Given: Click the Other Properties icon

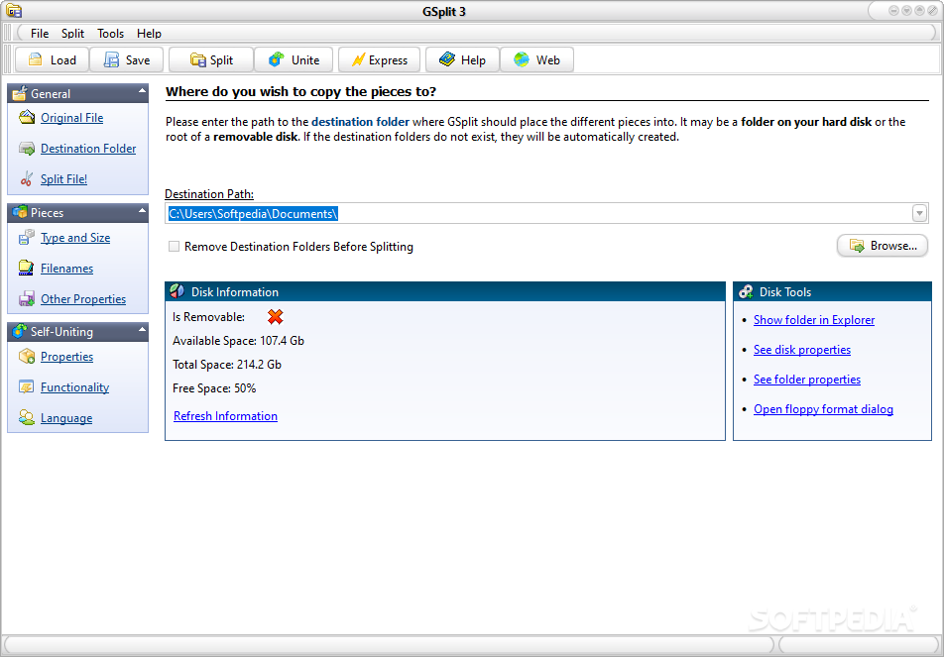Looking at the screenshot, I should (27, 299).
